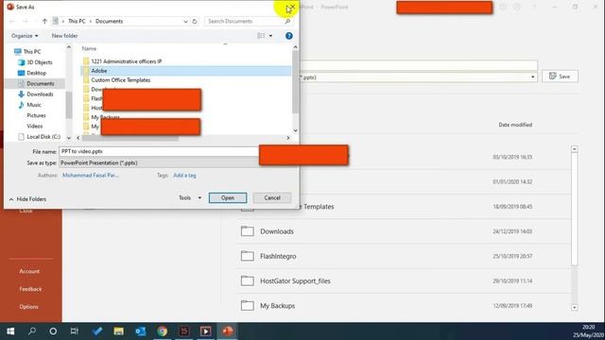Open Google Chrome from taskbar
The width and height of the screenshot is (605, 340).
click(163, 331)
